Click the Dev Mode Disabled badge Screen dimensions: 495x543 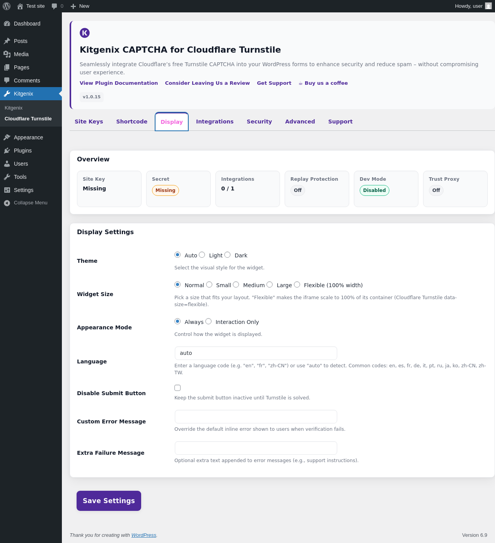click(374, 190)
